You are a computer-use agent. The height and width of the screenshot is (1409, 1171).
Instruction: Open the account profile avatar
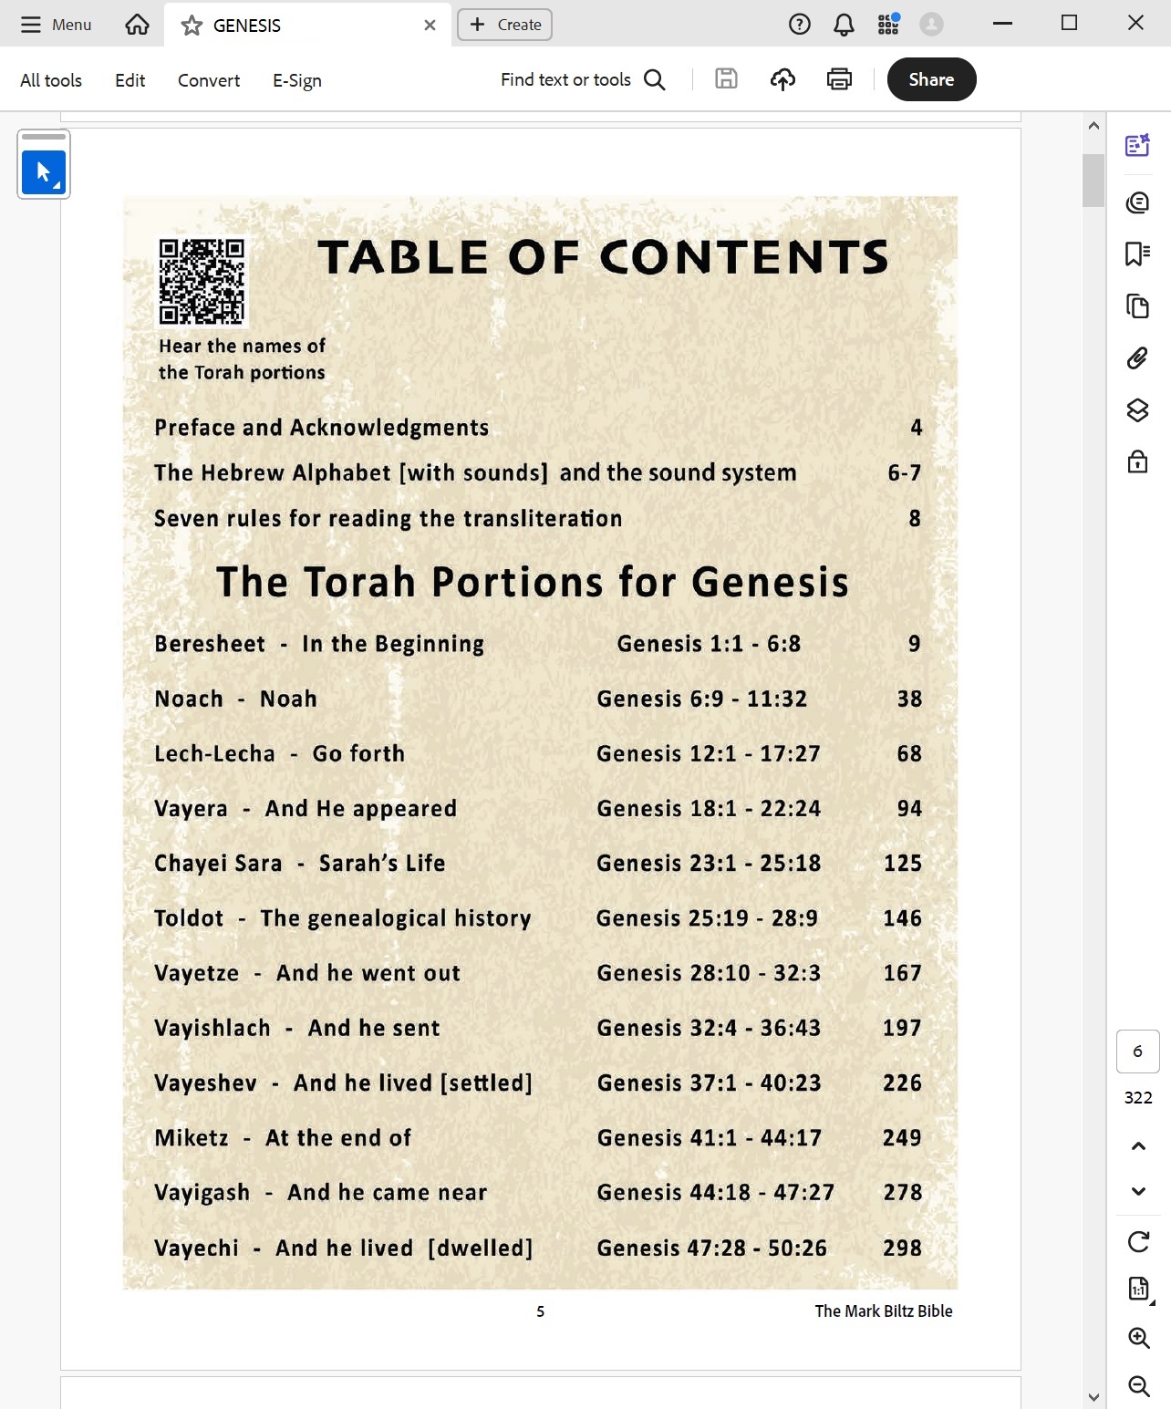pos(931,25)
